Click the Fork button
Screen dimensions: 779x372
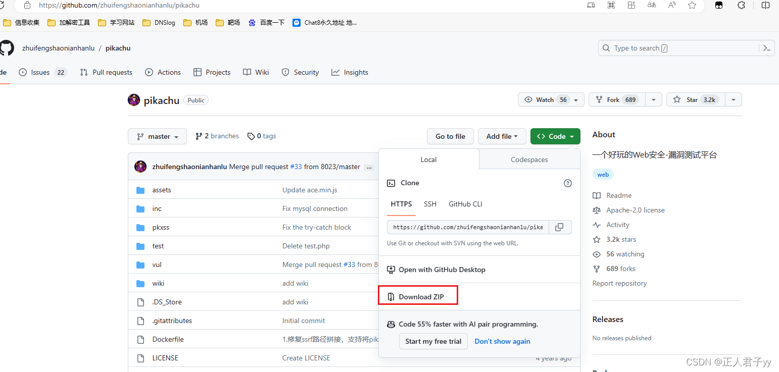(x=617, y=100)
